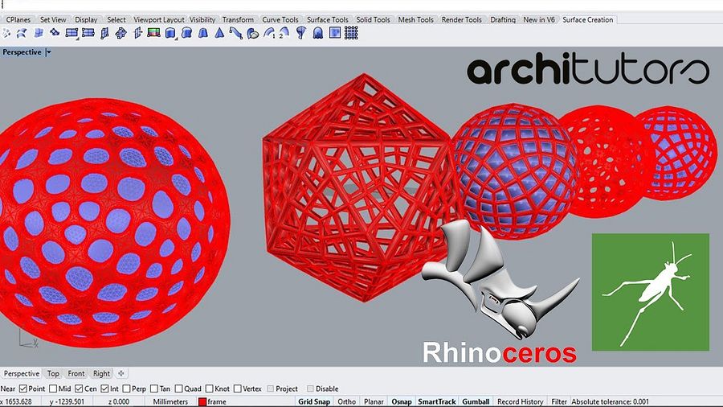The width and height of the screenshot is (723, 407).
Task: Open the Millimeters units menu
Action: tap(170, 401)
